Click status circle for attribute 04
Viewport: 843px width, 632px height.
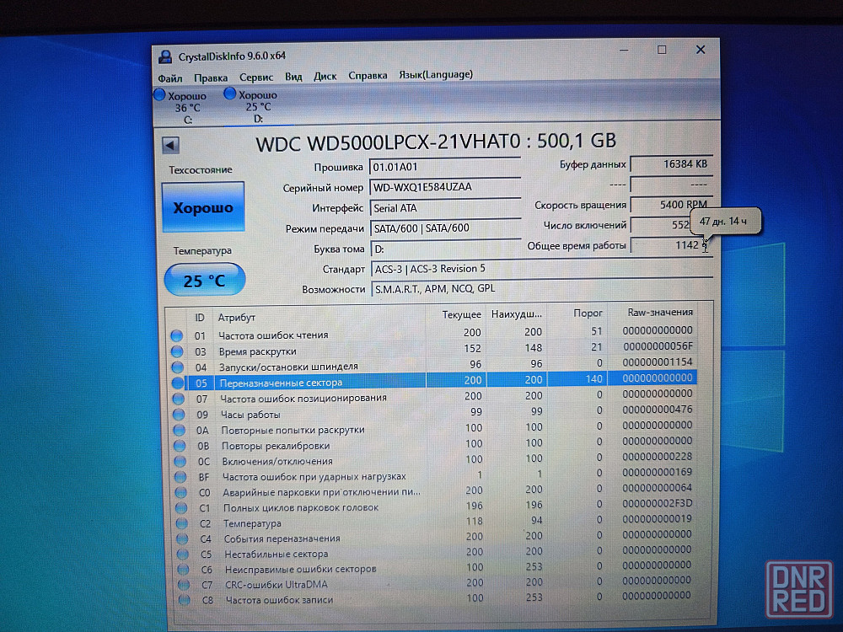pos(177,367)
